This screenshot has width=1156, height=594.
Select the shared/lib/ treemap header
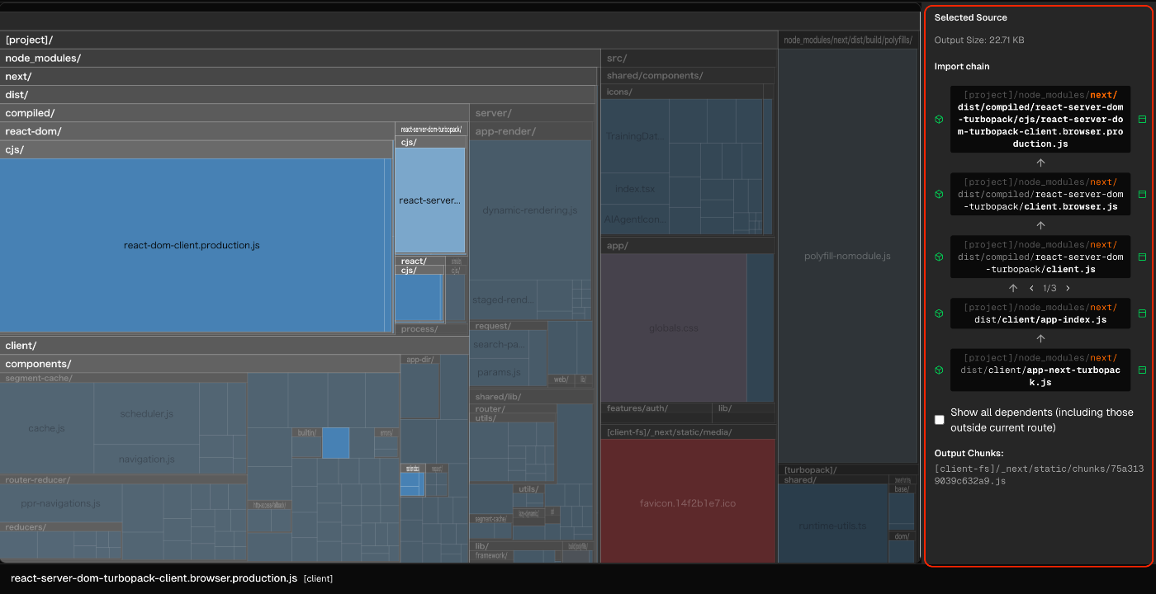532,397
